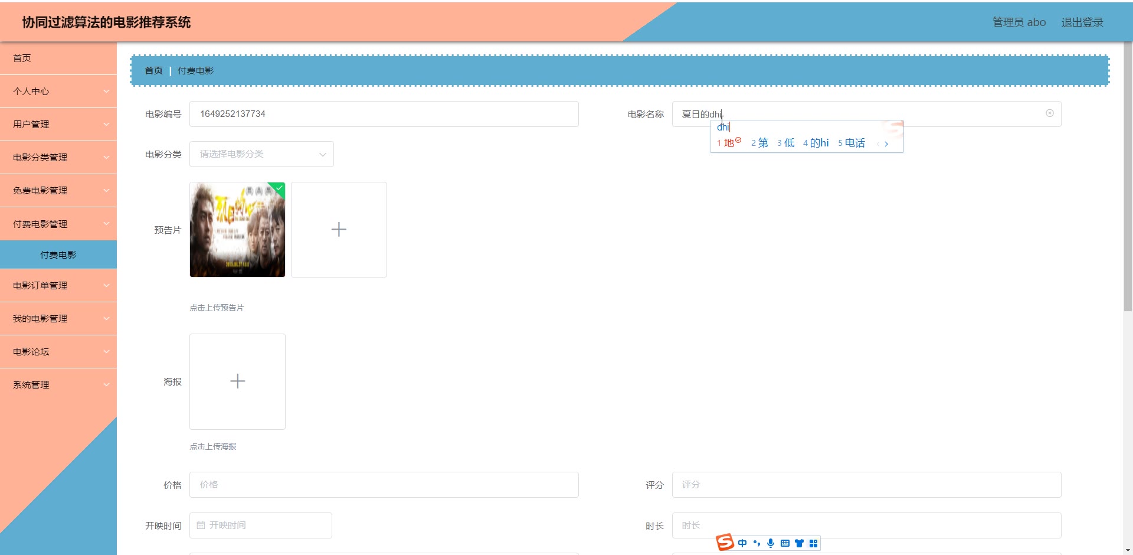Image resolution: width=1133 pixels, height=555 pixels.
Task: Click the site title 协同过滤算法的电影推荐系统
Action: 106,22
